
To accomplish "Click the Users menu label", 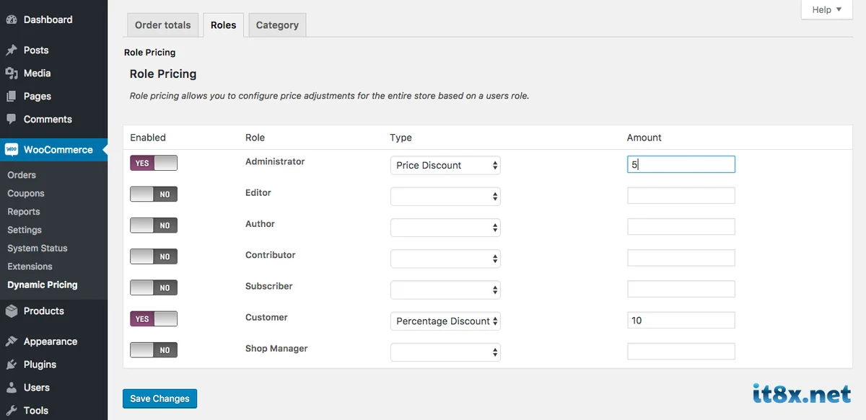I will [x=37, y=388].
